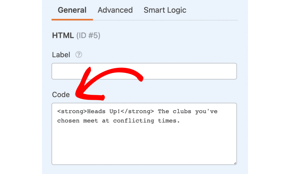The width and height of the screenshot is (290, 174).
Task: Click the resize handle of the Code box
Action: [235, 162]
